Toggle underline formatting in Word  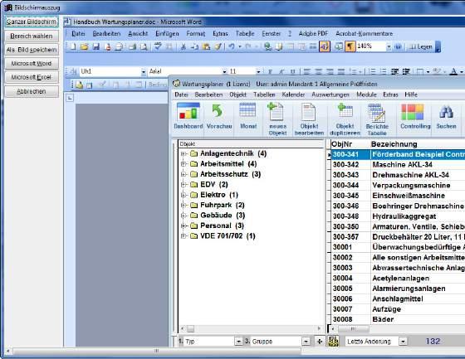click(x=292, y=71)
